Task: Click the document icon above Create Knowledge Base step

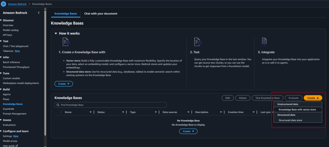Action: 66,42
